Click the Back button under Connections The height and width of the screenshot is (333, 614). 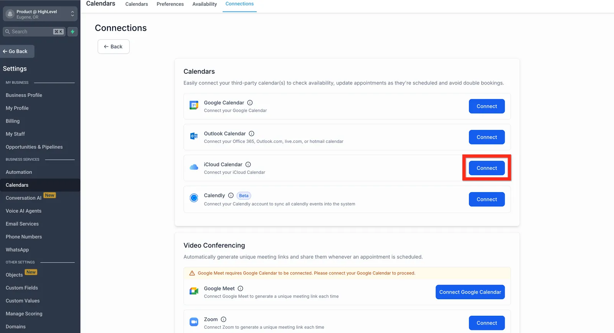(113, 47)
